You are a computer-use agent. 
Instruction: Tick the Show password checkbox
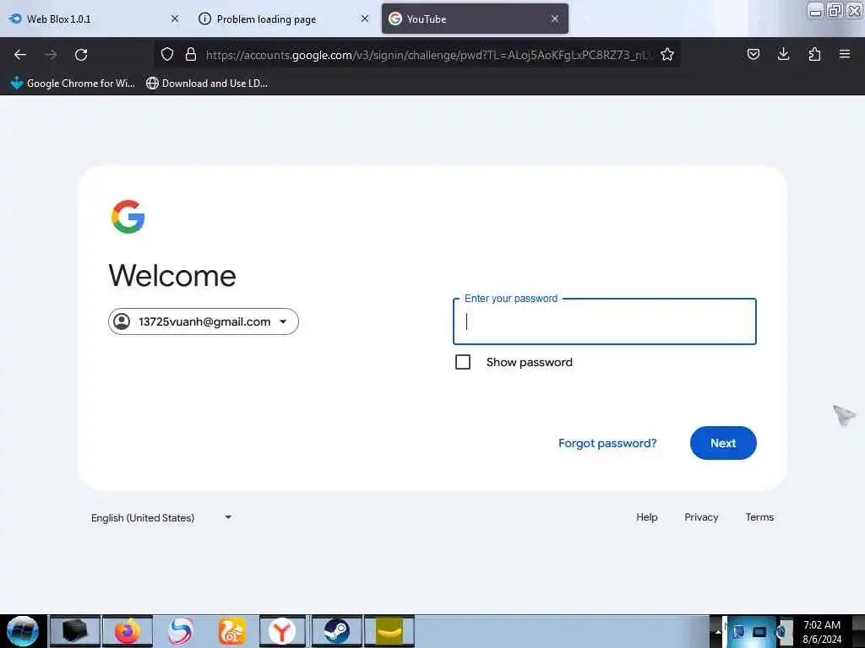tap(463, 362)
